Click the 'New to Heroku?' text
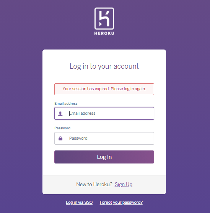Screen dimensions: 210x213 click(94, 185)
